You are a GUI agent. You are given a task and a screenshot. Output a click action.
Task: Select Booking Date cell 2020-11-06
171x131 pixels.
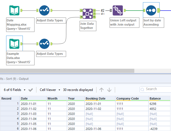click(100, 129)
